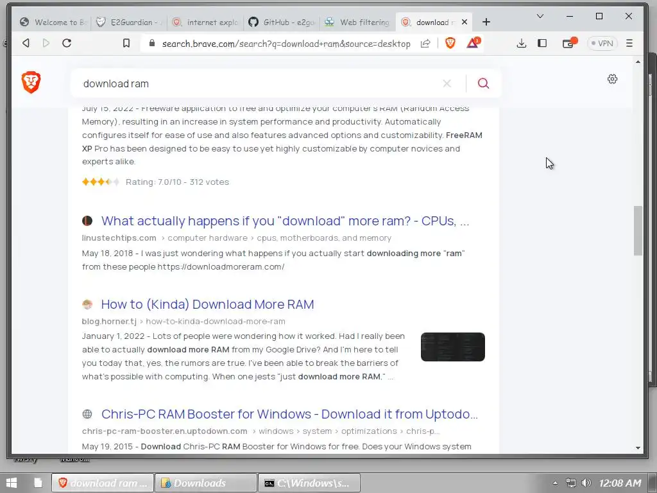This screenshot has width=657, height=493.
Task: Go back to the previous page
Action: click(x=26, y=43)
